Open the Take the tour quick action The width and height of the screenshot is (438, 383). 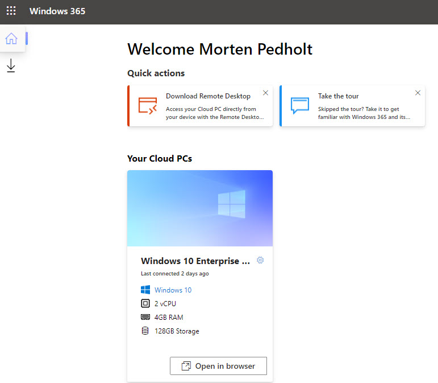point(352,106)
